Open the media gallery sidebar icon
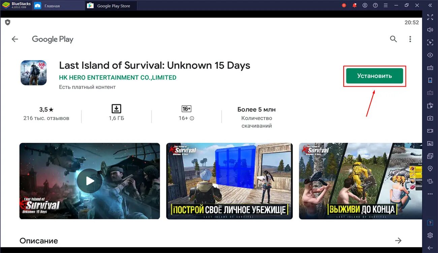 (x=430, y=143)
